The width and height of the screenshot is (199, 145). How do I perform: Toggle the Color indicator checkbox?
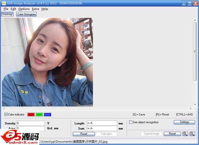click(6, 114)
